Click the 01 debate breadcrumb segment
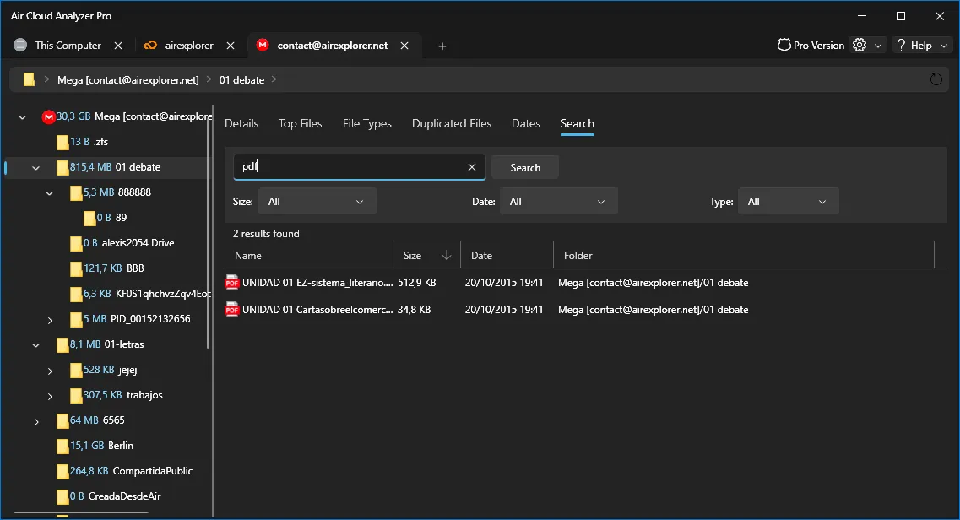The width and height of the screenshot is (960, 520). (x=241, y=79)
